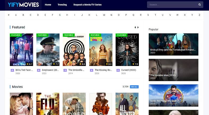Open The Invisible Man (2020) popular card
Viewport: 209px width, 115px height.
pyautogui.click(x=173, y=70)
